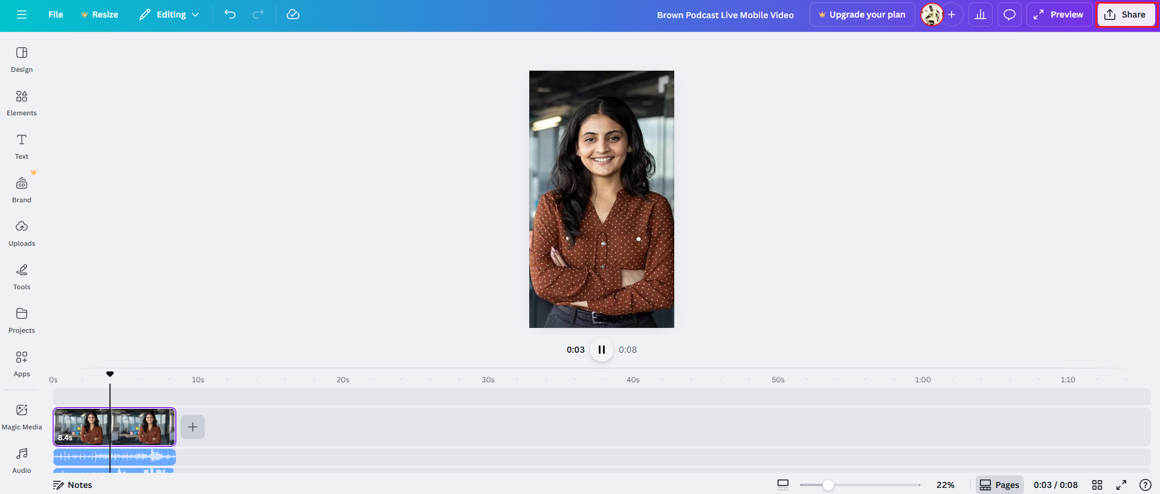Click the Upgrade your plan button
The image size is (1160, 494).
coord(862,14)
